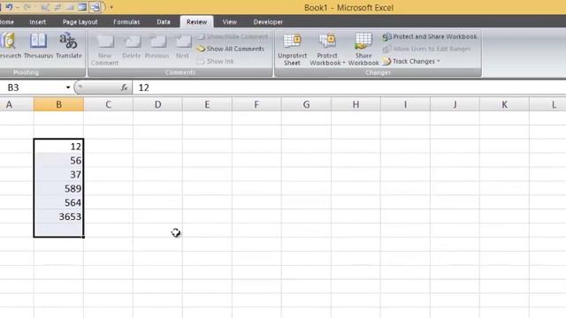
Task: Click Undo in Quick Access Toolbar
Action: click(x=9, y=7)
